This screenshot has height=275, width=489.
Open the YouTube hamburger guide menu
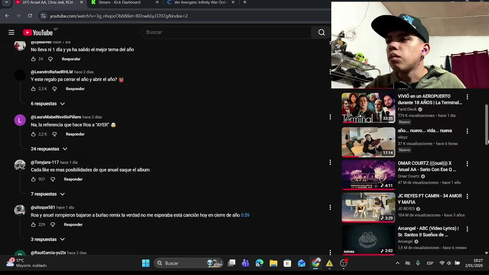[11, 32]
